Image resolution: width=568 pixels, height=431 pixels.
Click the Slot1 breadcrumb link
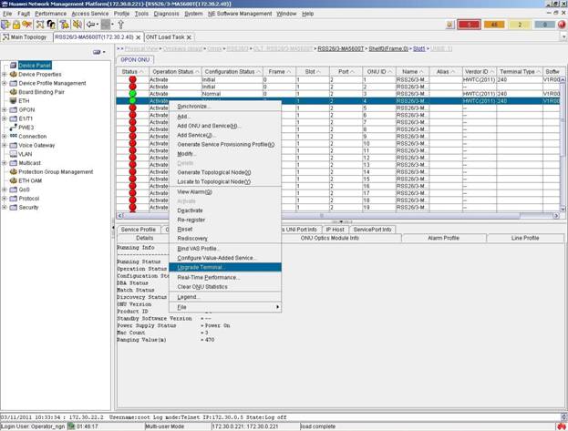pos(419,48)
